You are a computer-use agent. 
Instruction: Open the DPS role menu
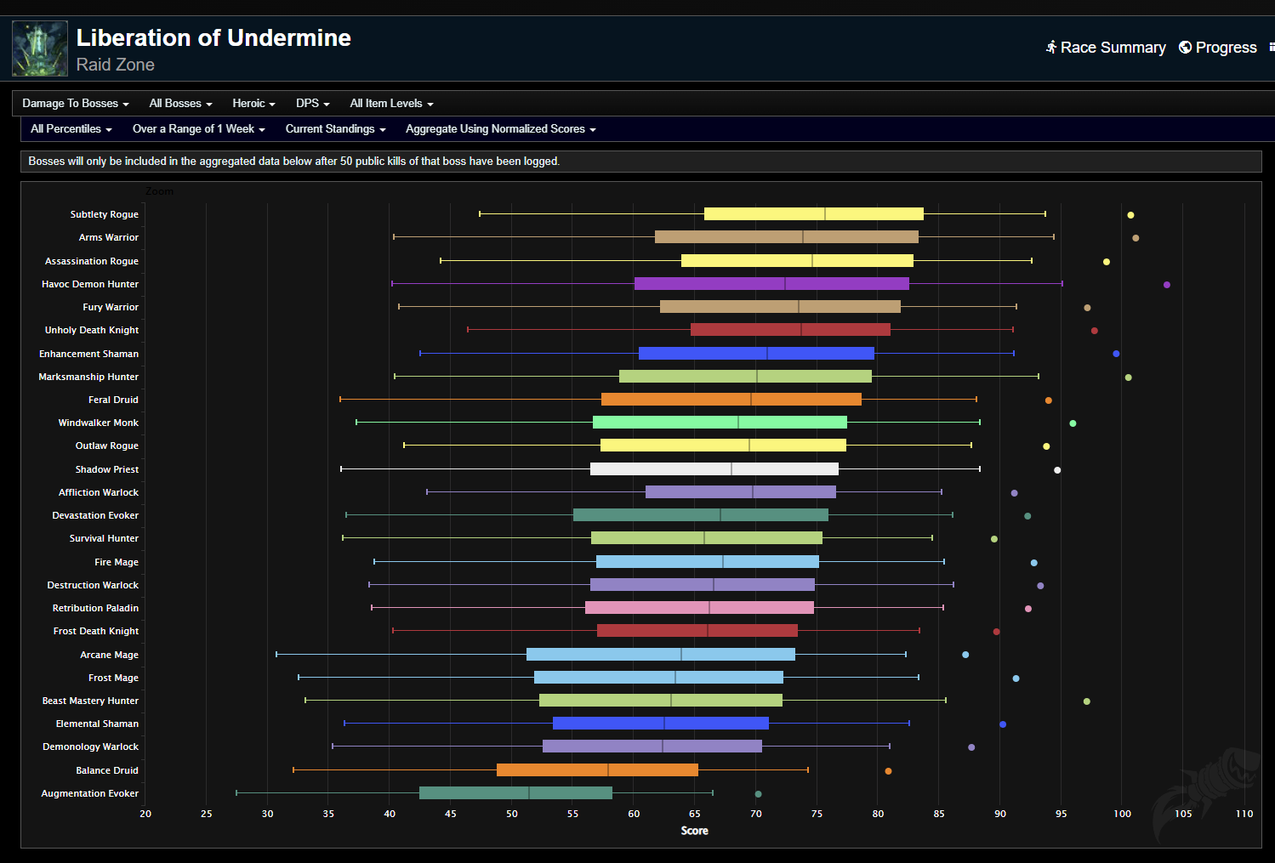pyautogui.click(x=312, y=104)
